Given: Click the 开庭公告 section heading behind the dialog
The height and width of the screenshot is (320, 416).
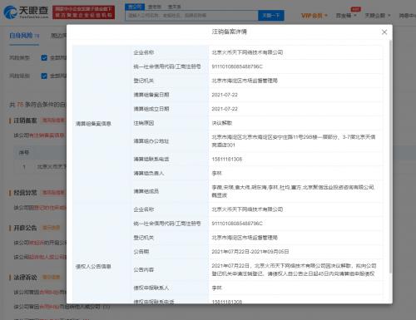Looking at the screenshot, I should (25, 228).
